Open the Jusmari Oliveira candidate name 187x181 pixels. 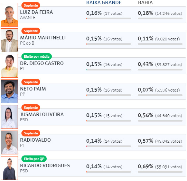coord(42,114)
